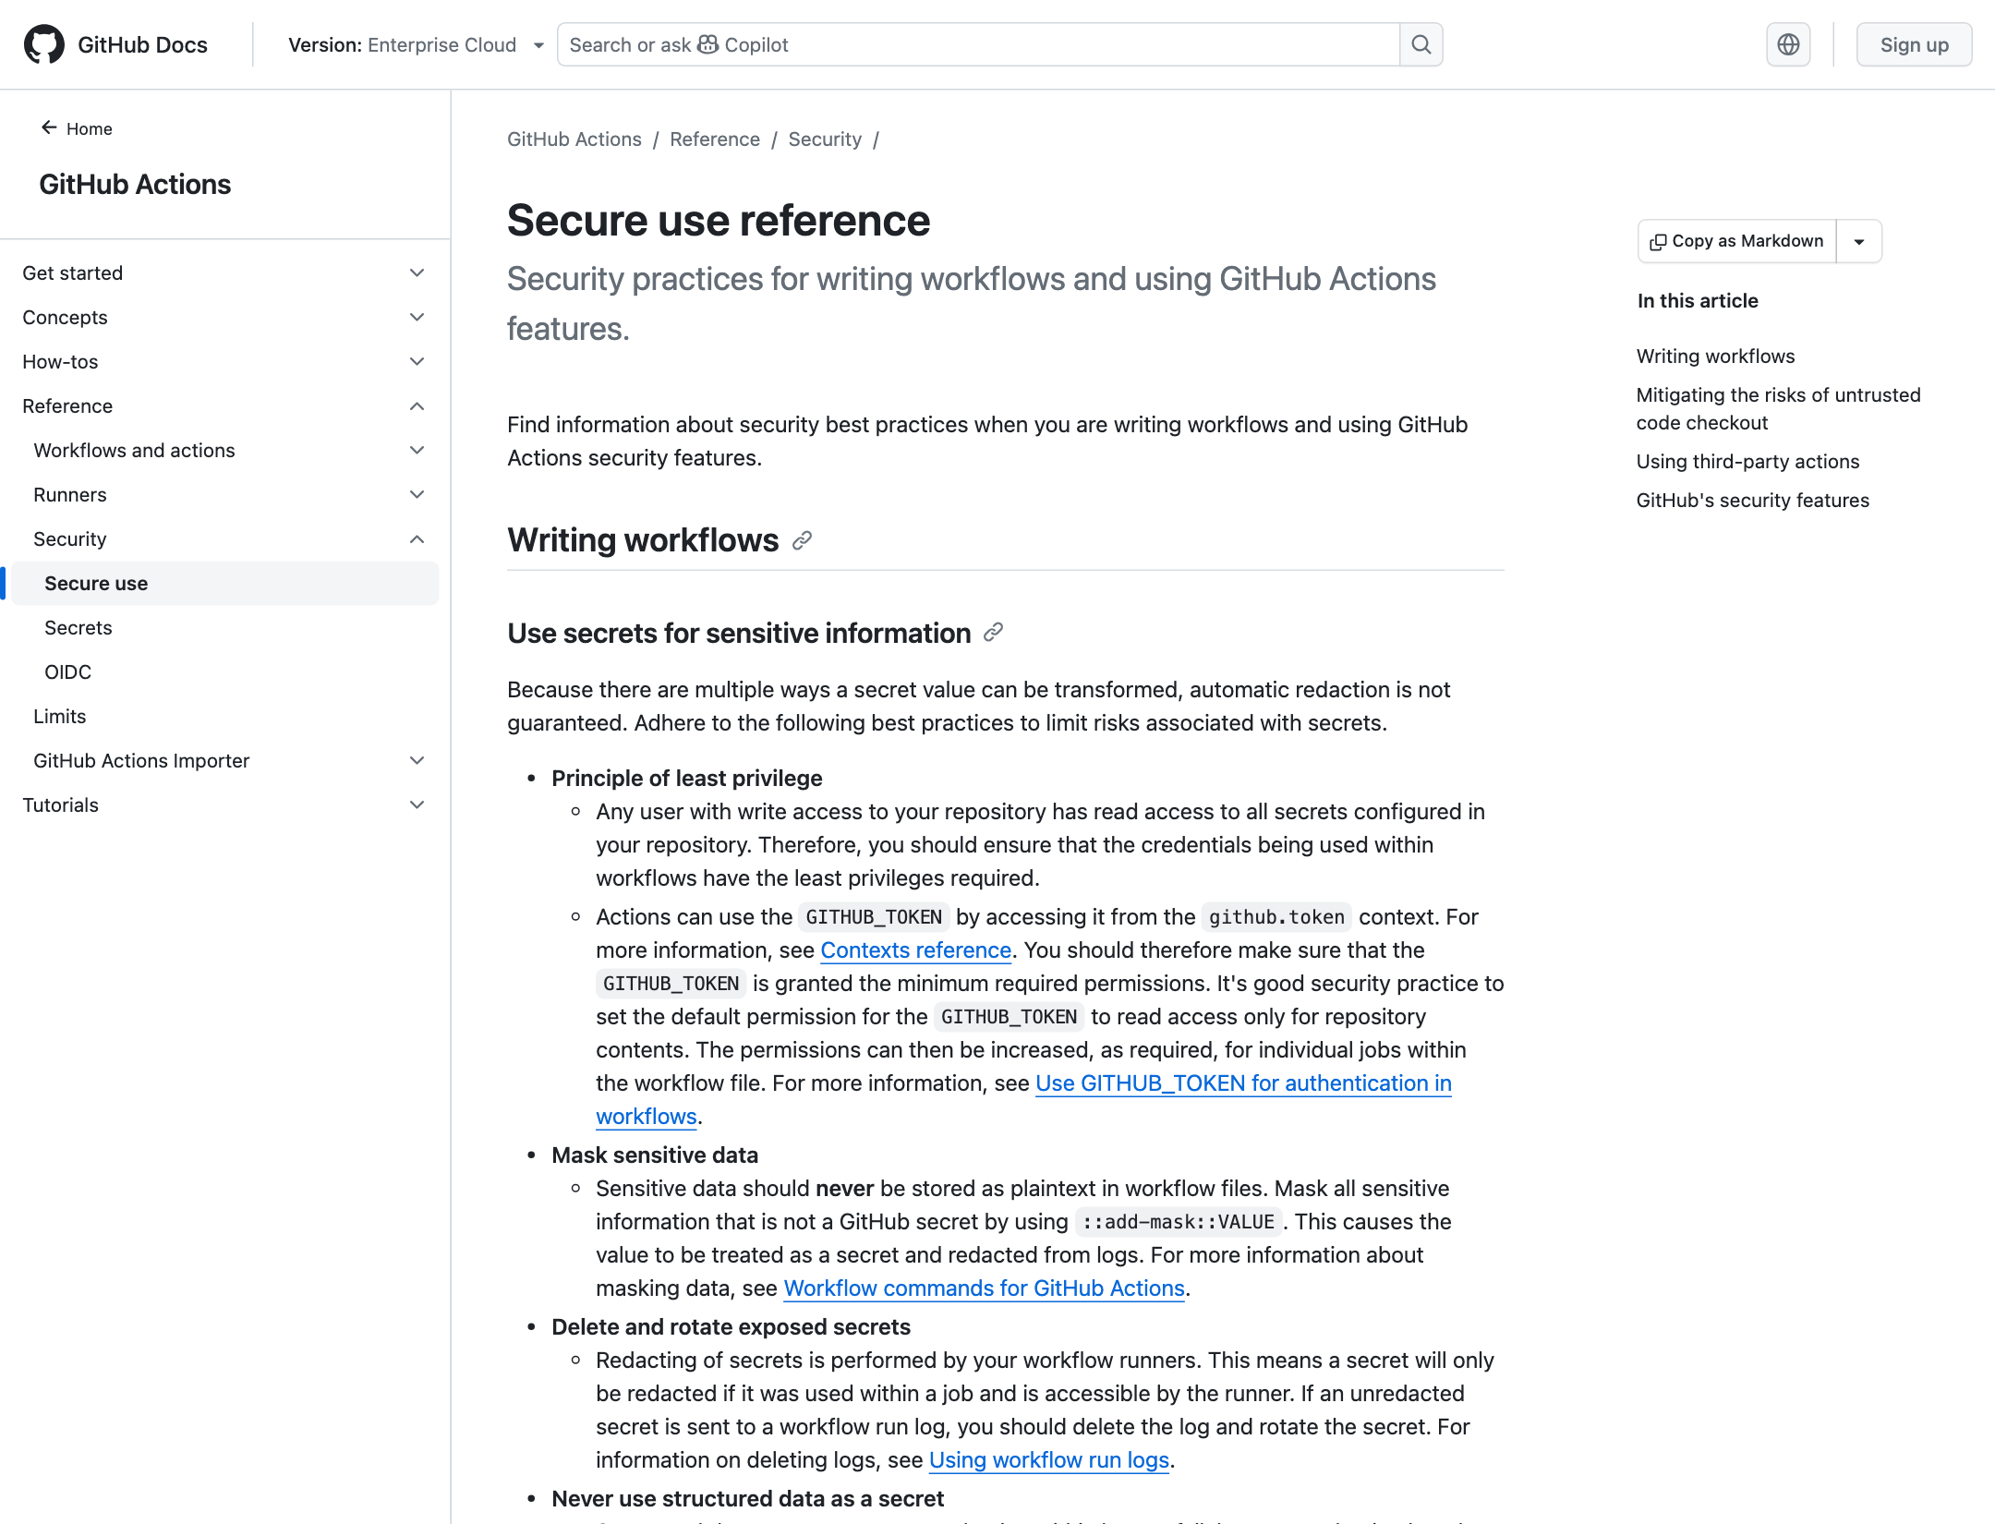Expand the Runners section
This screenshot has width=1995, height=1524.
tap(224, 494)
